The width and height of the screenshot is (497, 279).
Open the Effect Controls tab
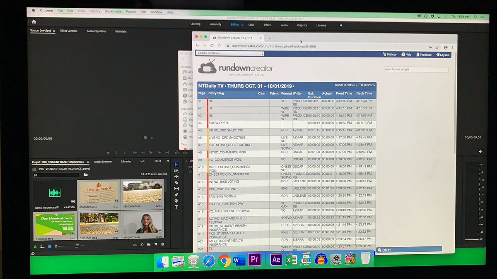[69, 31]
